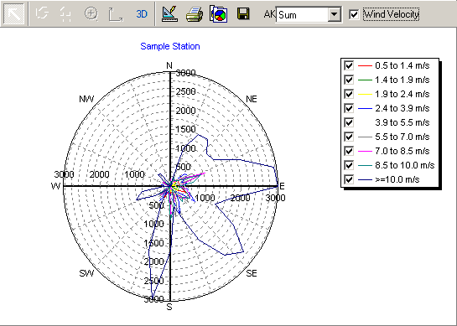Toggle the 1.4 to 1.9 m/s series checkbox
This screenshot has height=326, width=457.
349,80
